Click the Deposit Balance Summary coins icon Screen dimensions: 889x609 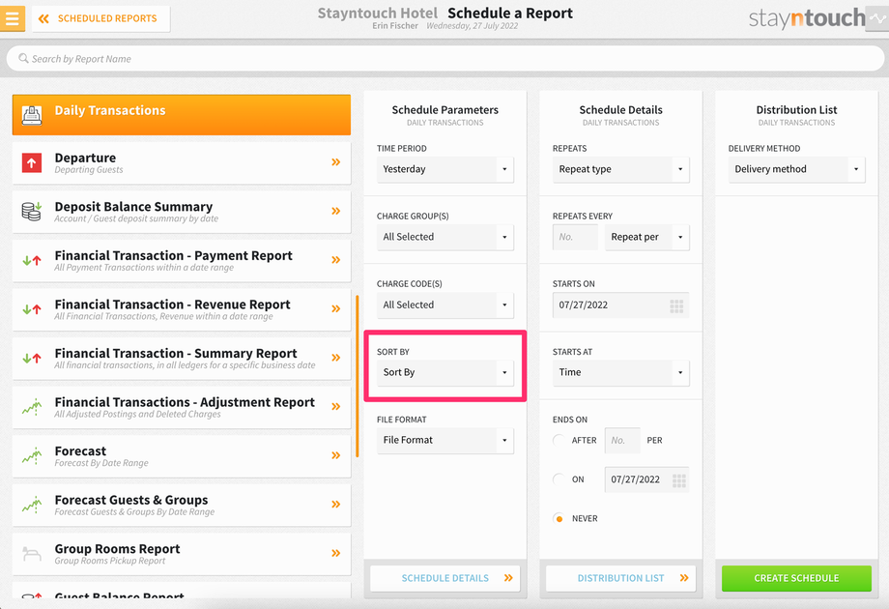coord(32,212)
